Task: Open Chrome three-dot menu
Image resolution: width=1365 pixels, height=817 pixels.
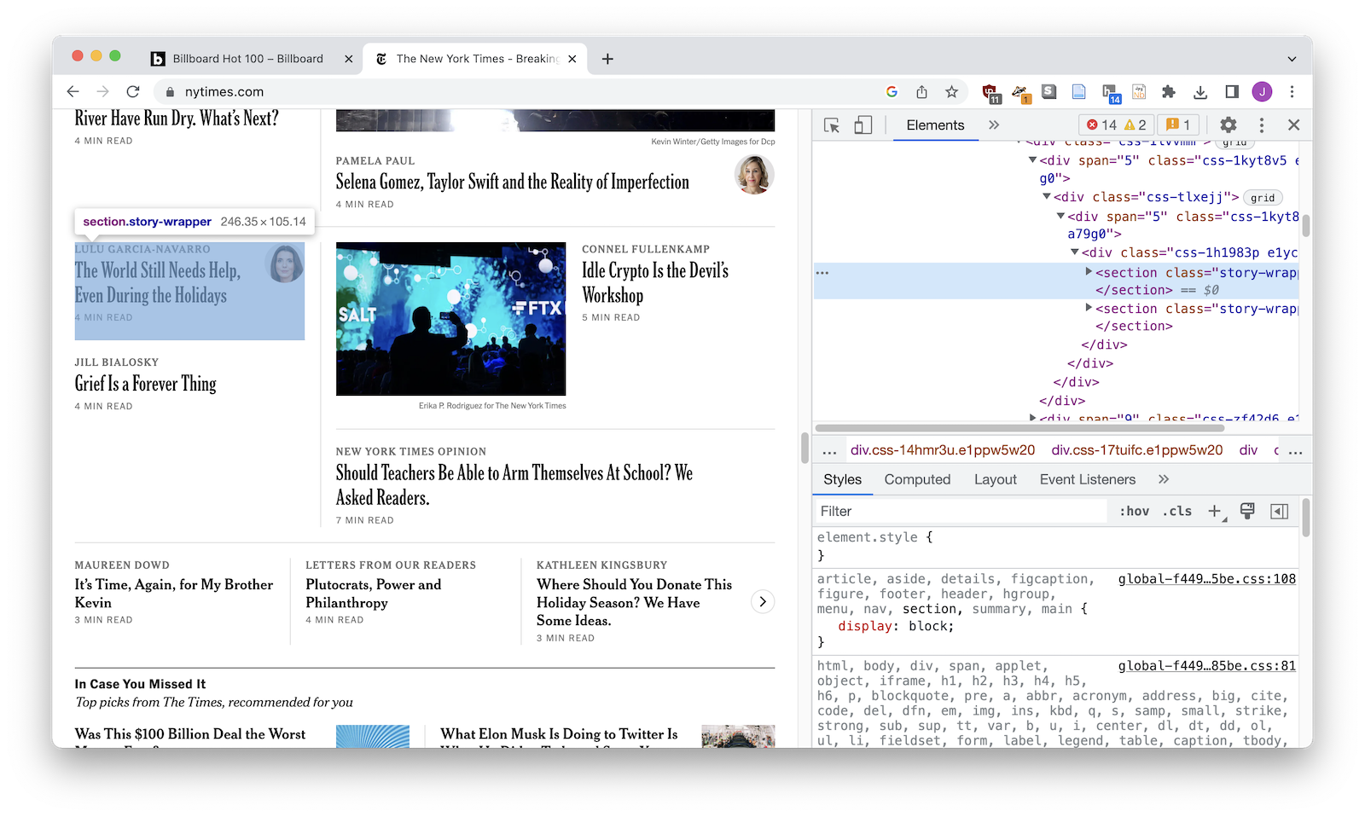Action: click(x=1292, y=92)
